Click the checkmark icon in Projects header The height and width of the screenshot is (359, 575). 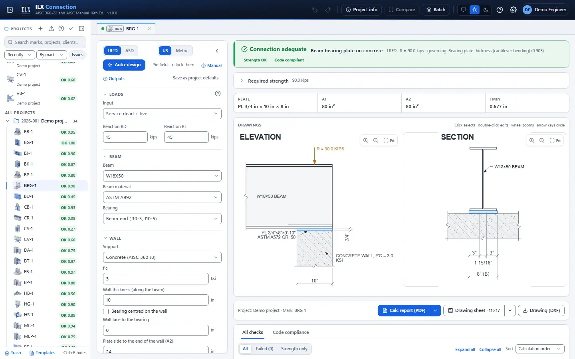71,29
